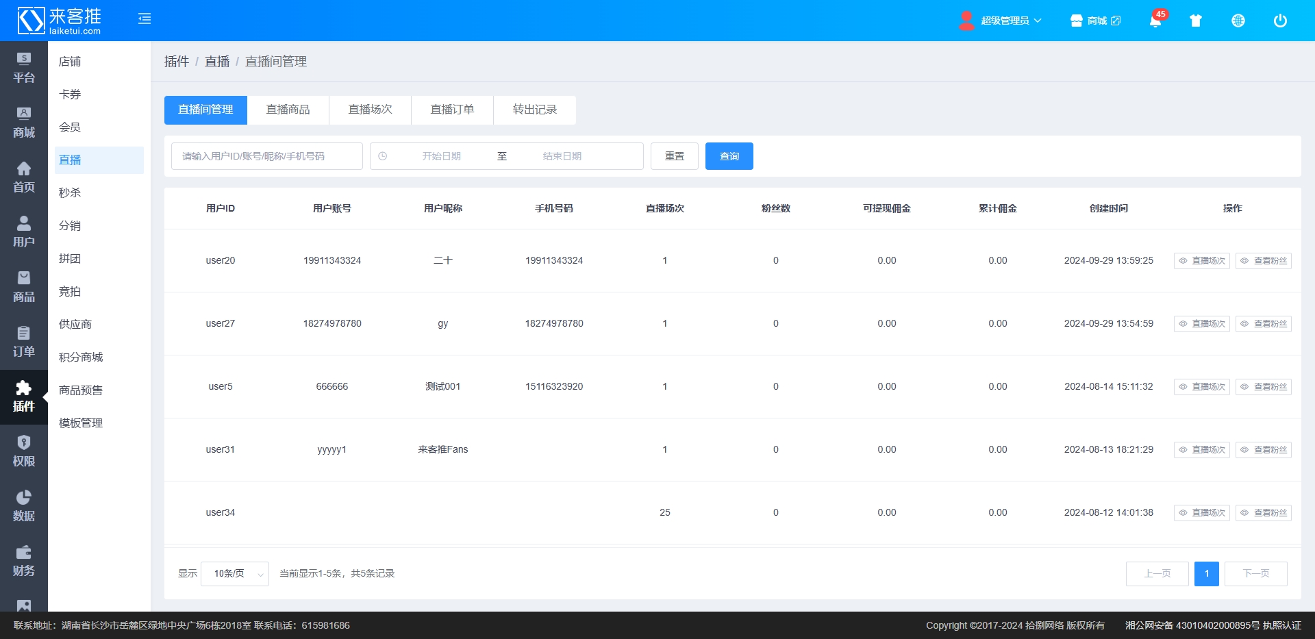Go to 首页 home in sidebar

pos(24,177)
